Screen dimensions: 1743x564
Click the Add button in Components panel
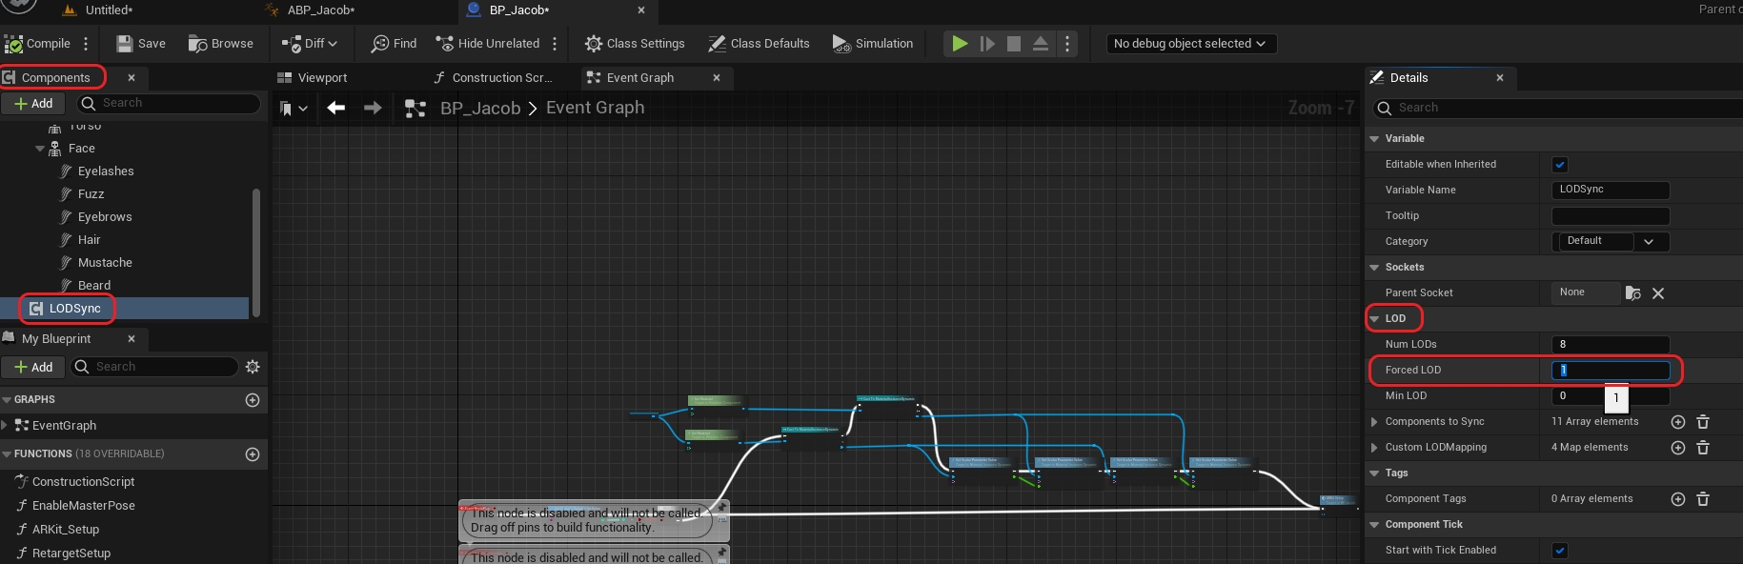(33, 104)
